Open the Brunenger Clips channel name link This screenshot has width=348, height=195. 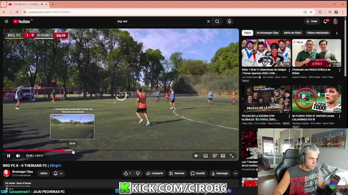click(x=23, y=172)
